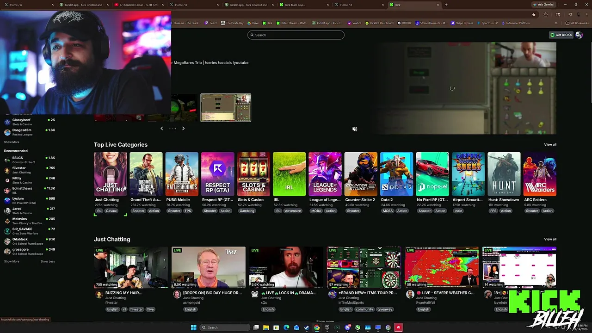Click Get KICKs button
Viewport: 592px width, 333px height.
pyautogui.click(x=561, y=35)
